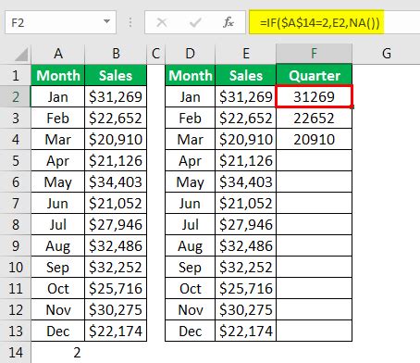The height and width of the screenshot is (363, 420).
Task: Select column C header
Action: [156, 54]
